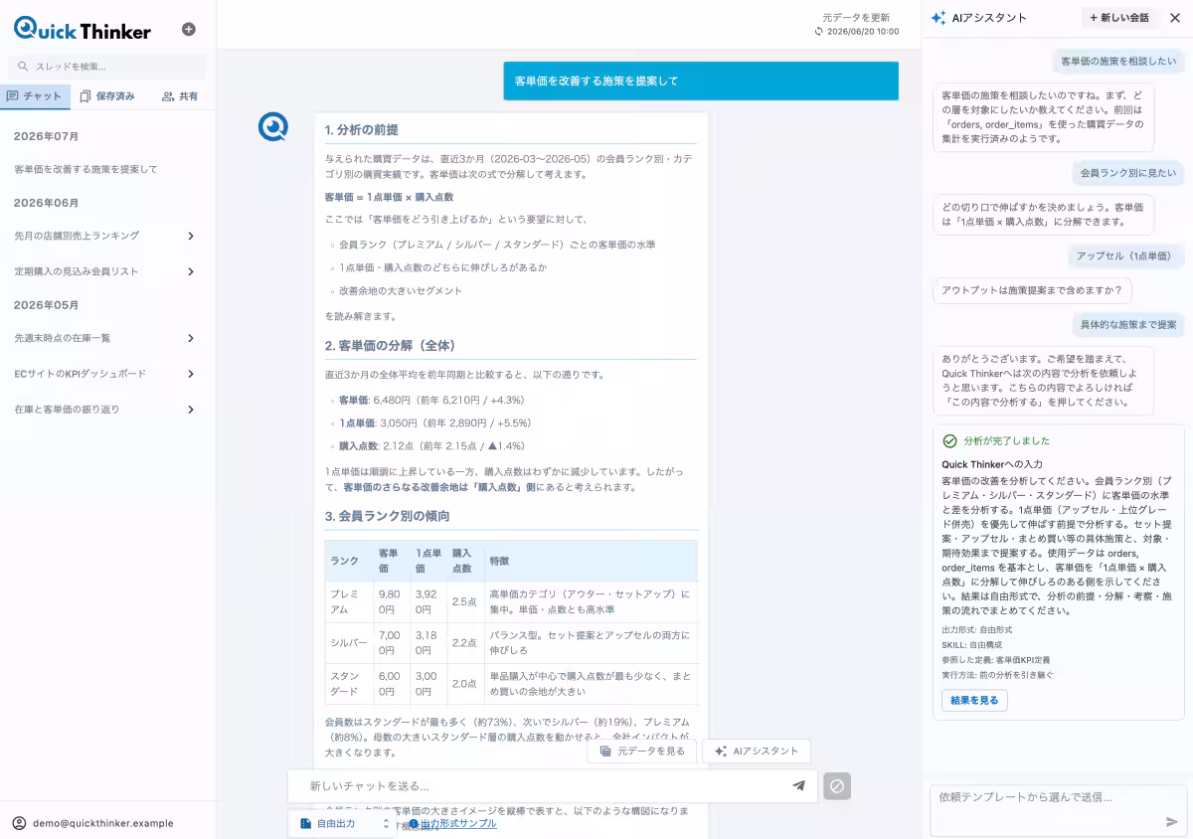
Task: Open the 出力形式サンプル link
Action: (x=458, y=823)
